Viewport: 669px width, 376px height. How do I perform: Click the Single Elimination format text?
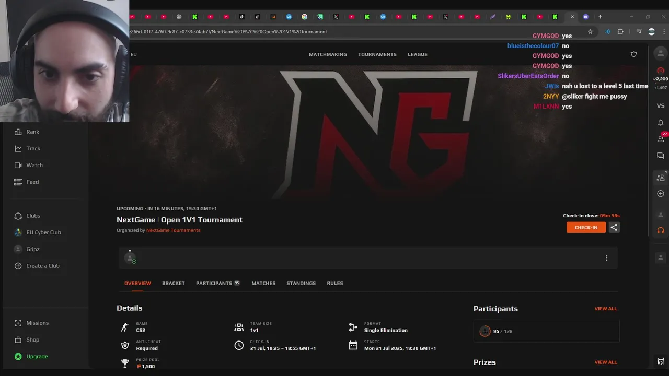click(386, 330)
